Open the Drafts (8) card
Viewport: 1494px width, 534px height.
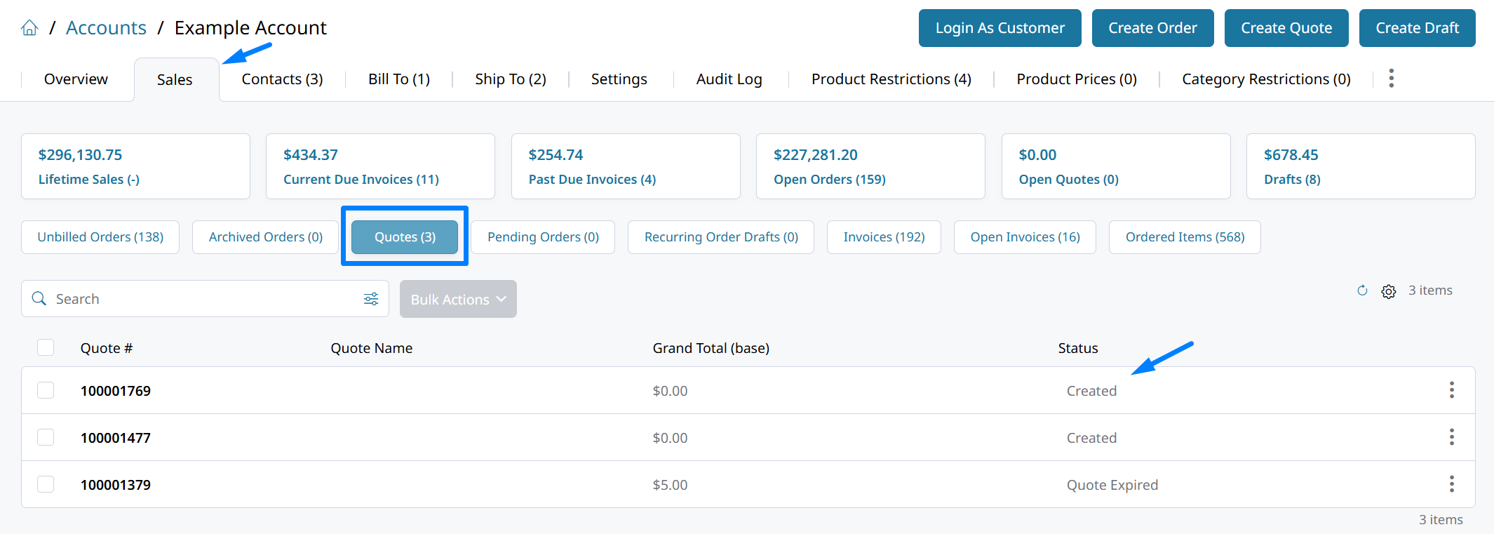pos(1361,166)
